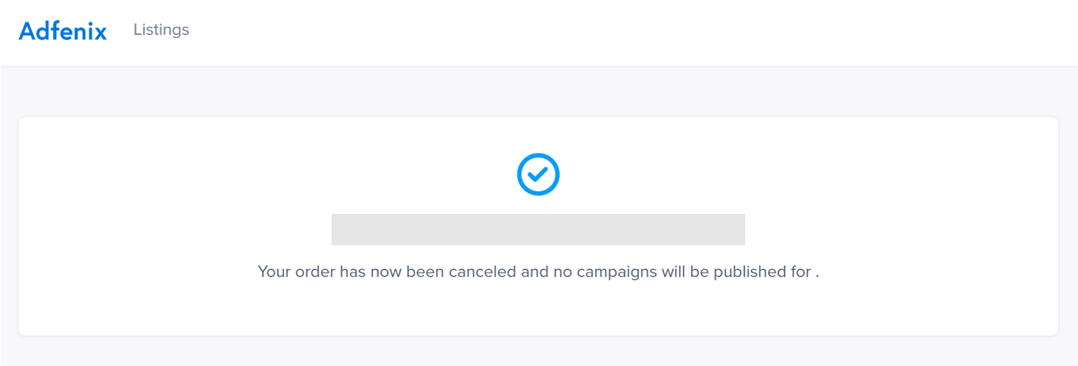Click the word "no" before campaigns

pos(563,272)
